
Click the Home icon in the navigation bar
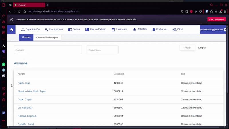12,30
